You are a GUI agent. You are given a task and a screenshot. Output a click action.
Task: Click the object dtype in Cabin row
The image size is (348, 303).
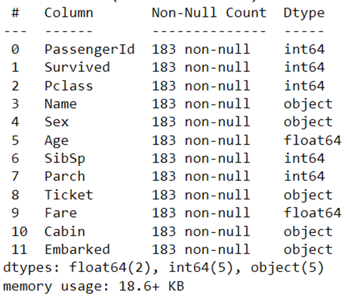[308, 231]
